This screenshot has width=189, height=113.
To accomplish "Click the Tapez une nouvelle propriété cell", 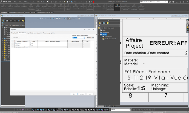I will (x=22, y=47).
